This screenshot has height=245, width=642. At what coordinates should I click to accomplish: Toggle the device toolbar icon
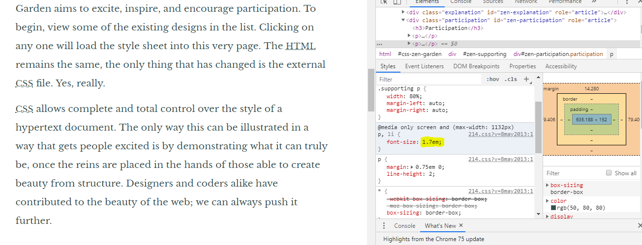[x=397, y=2]
